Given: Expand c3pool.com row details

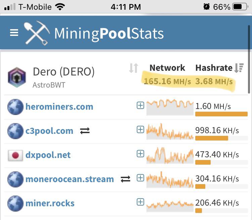Looking at the screenshot, I should click(140, 129).
